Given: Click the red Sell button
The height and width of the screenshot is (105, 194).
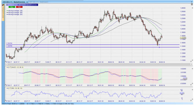Looking at the screenshot, I should pos(19,7).
